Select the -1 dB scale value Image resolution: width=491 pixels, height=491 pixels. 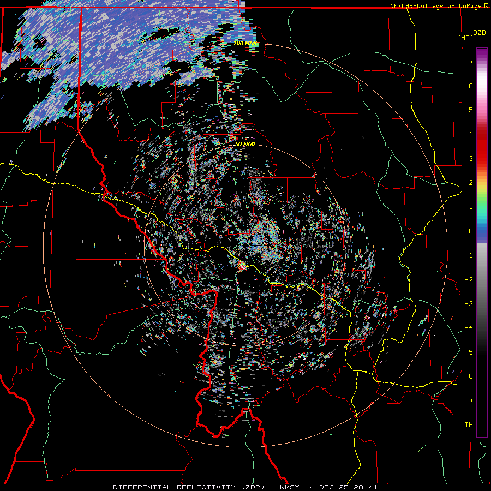[469, 255]
